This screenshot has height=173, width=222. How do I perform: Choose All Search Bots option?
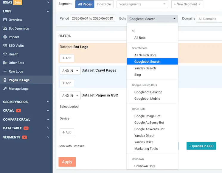(152, 55)
